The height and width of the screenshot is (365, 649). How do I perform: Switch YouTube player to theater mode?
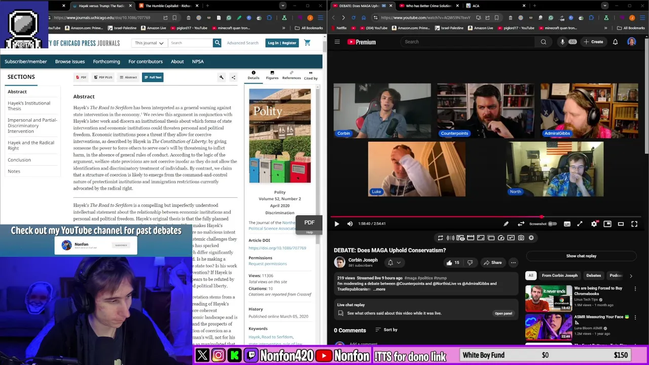(x=621, y=224)
